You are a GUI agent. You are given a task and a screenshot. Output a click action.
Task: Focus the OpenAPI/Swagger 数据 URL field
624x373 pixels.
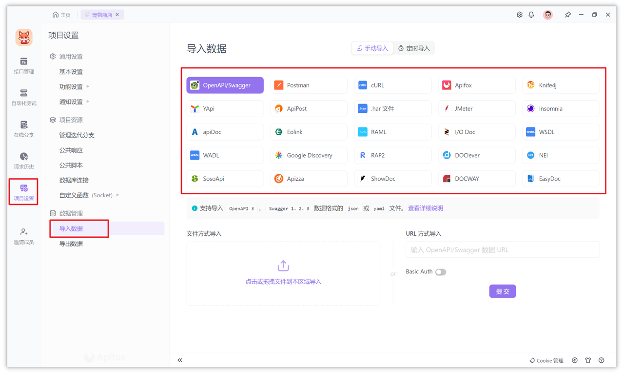point(503,249)
